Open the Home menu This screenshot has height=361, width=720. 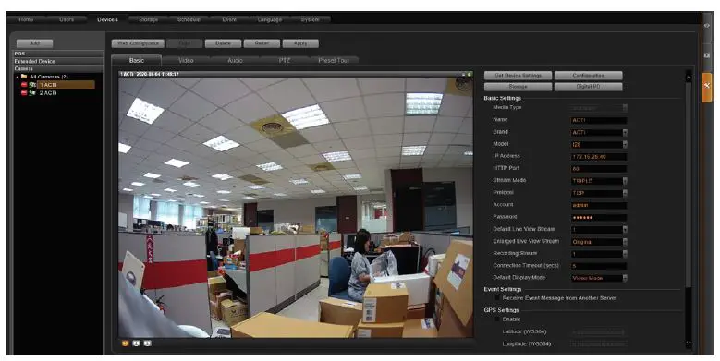point(26,19)
